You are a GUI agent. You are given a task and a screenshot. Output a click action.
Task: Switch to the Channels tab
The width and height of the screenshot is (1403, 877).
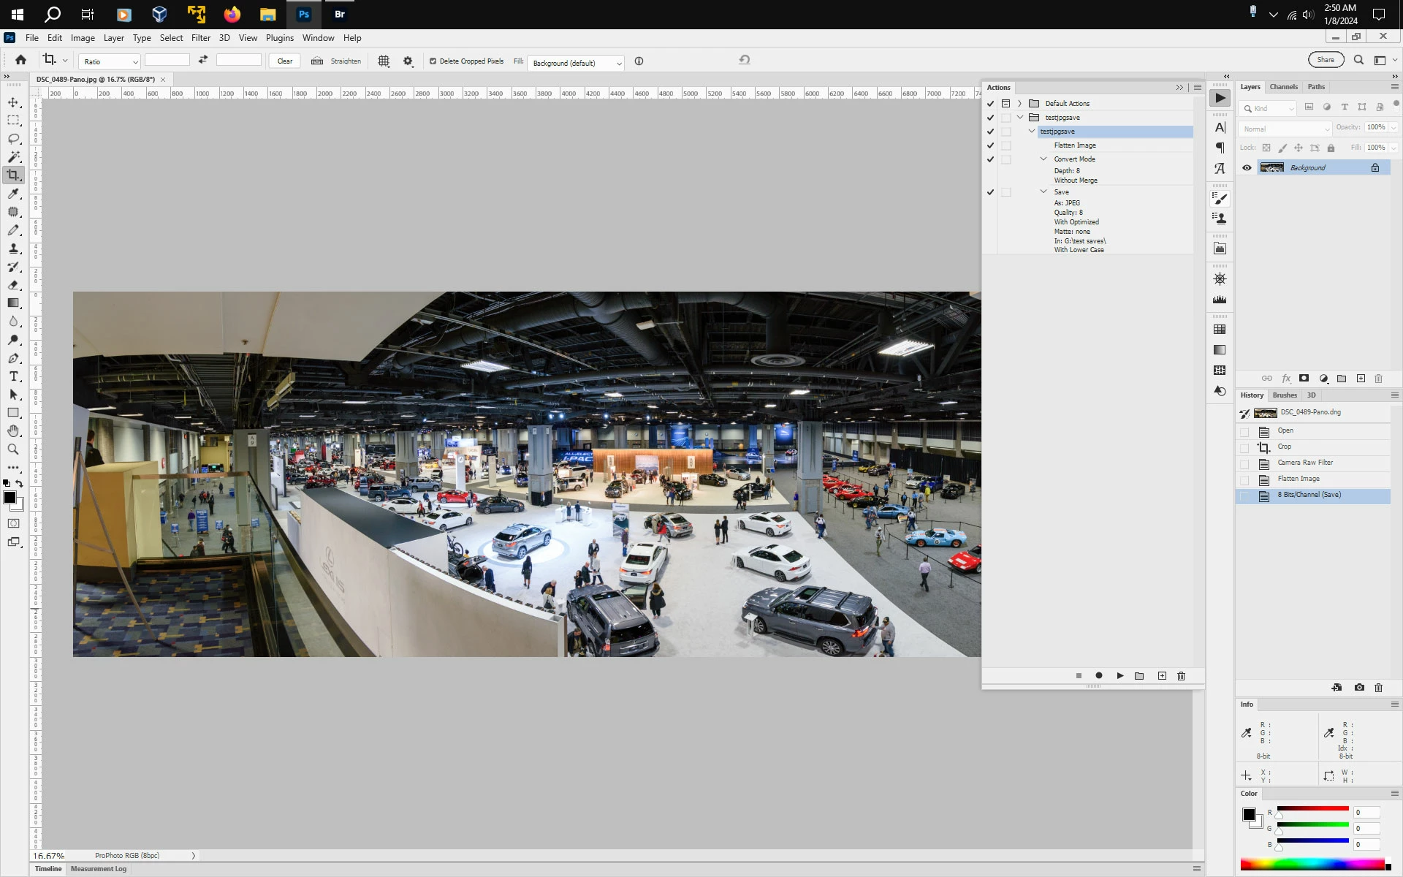pyautogui.click(x=1283, y=87)
